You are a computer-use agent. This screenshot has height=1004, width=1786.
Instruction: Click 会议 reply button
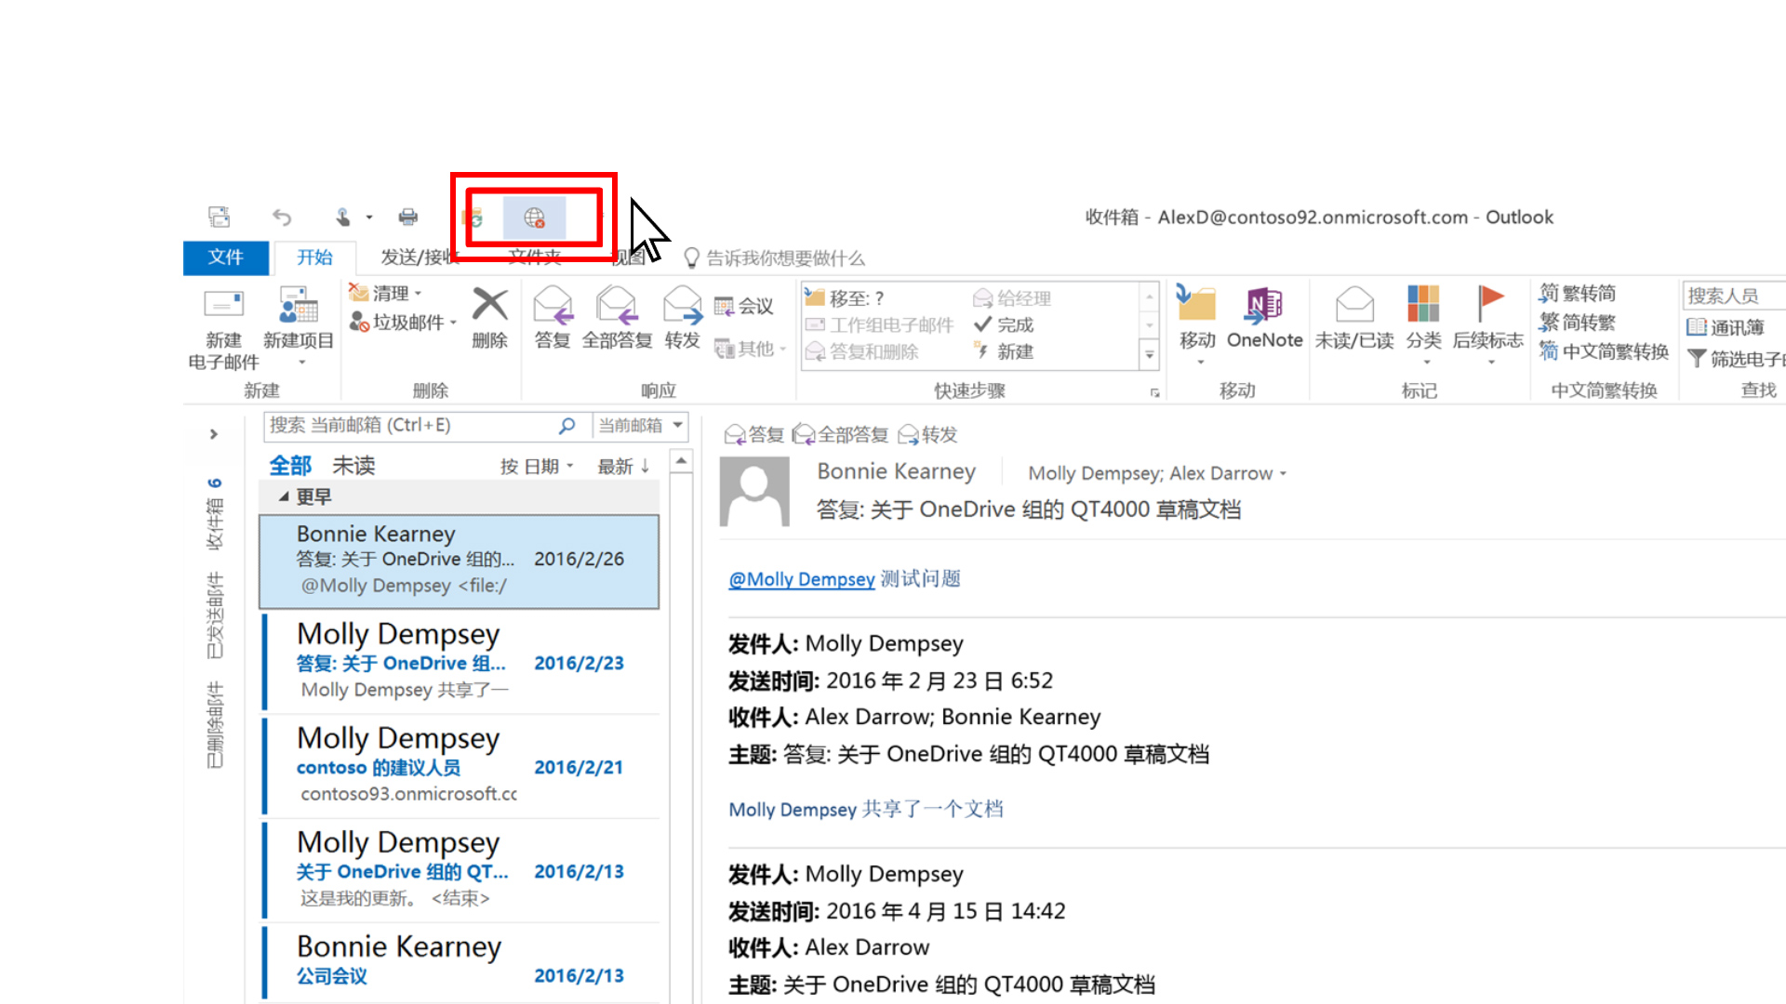(743, 306)
